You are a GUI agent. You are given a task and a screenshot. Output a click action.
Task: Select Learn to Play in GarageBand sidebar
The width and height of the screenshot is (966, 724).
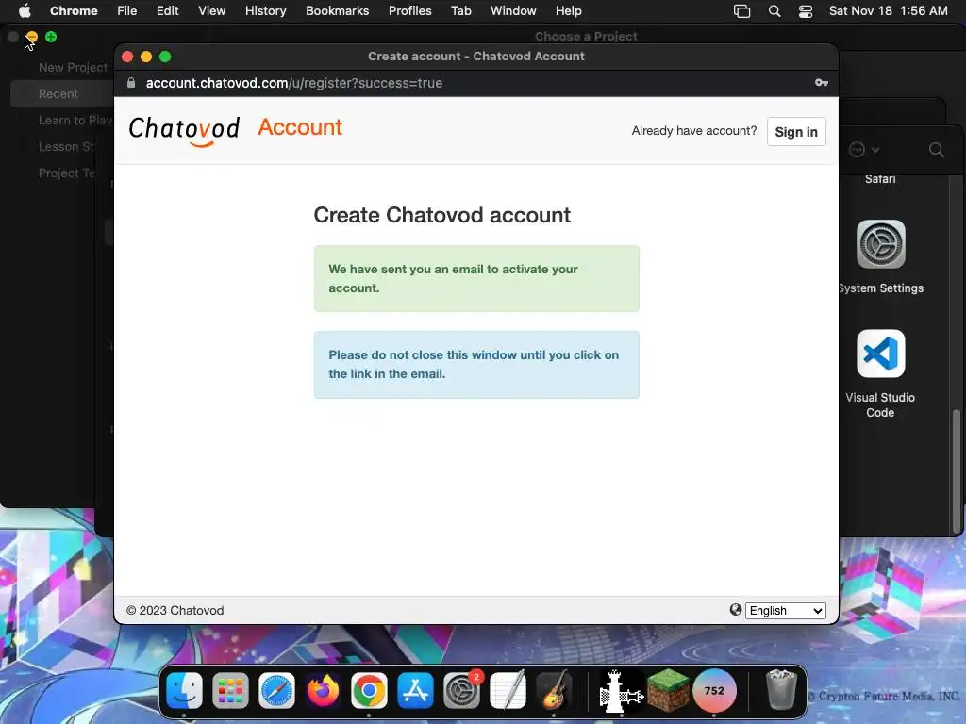[x=75, y=120]
